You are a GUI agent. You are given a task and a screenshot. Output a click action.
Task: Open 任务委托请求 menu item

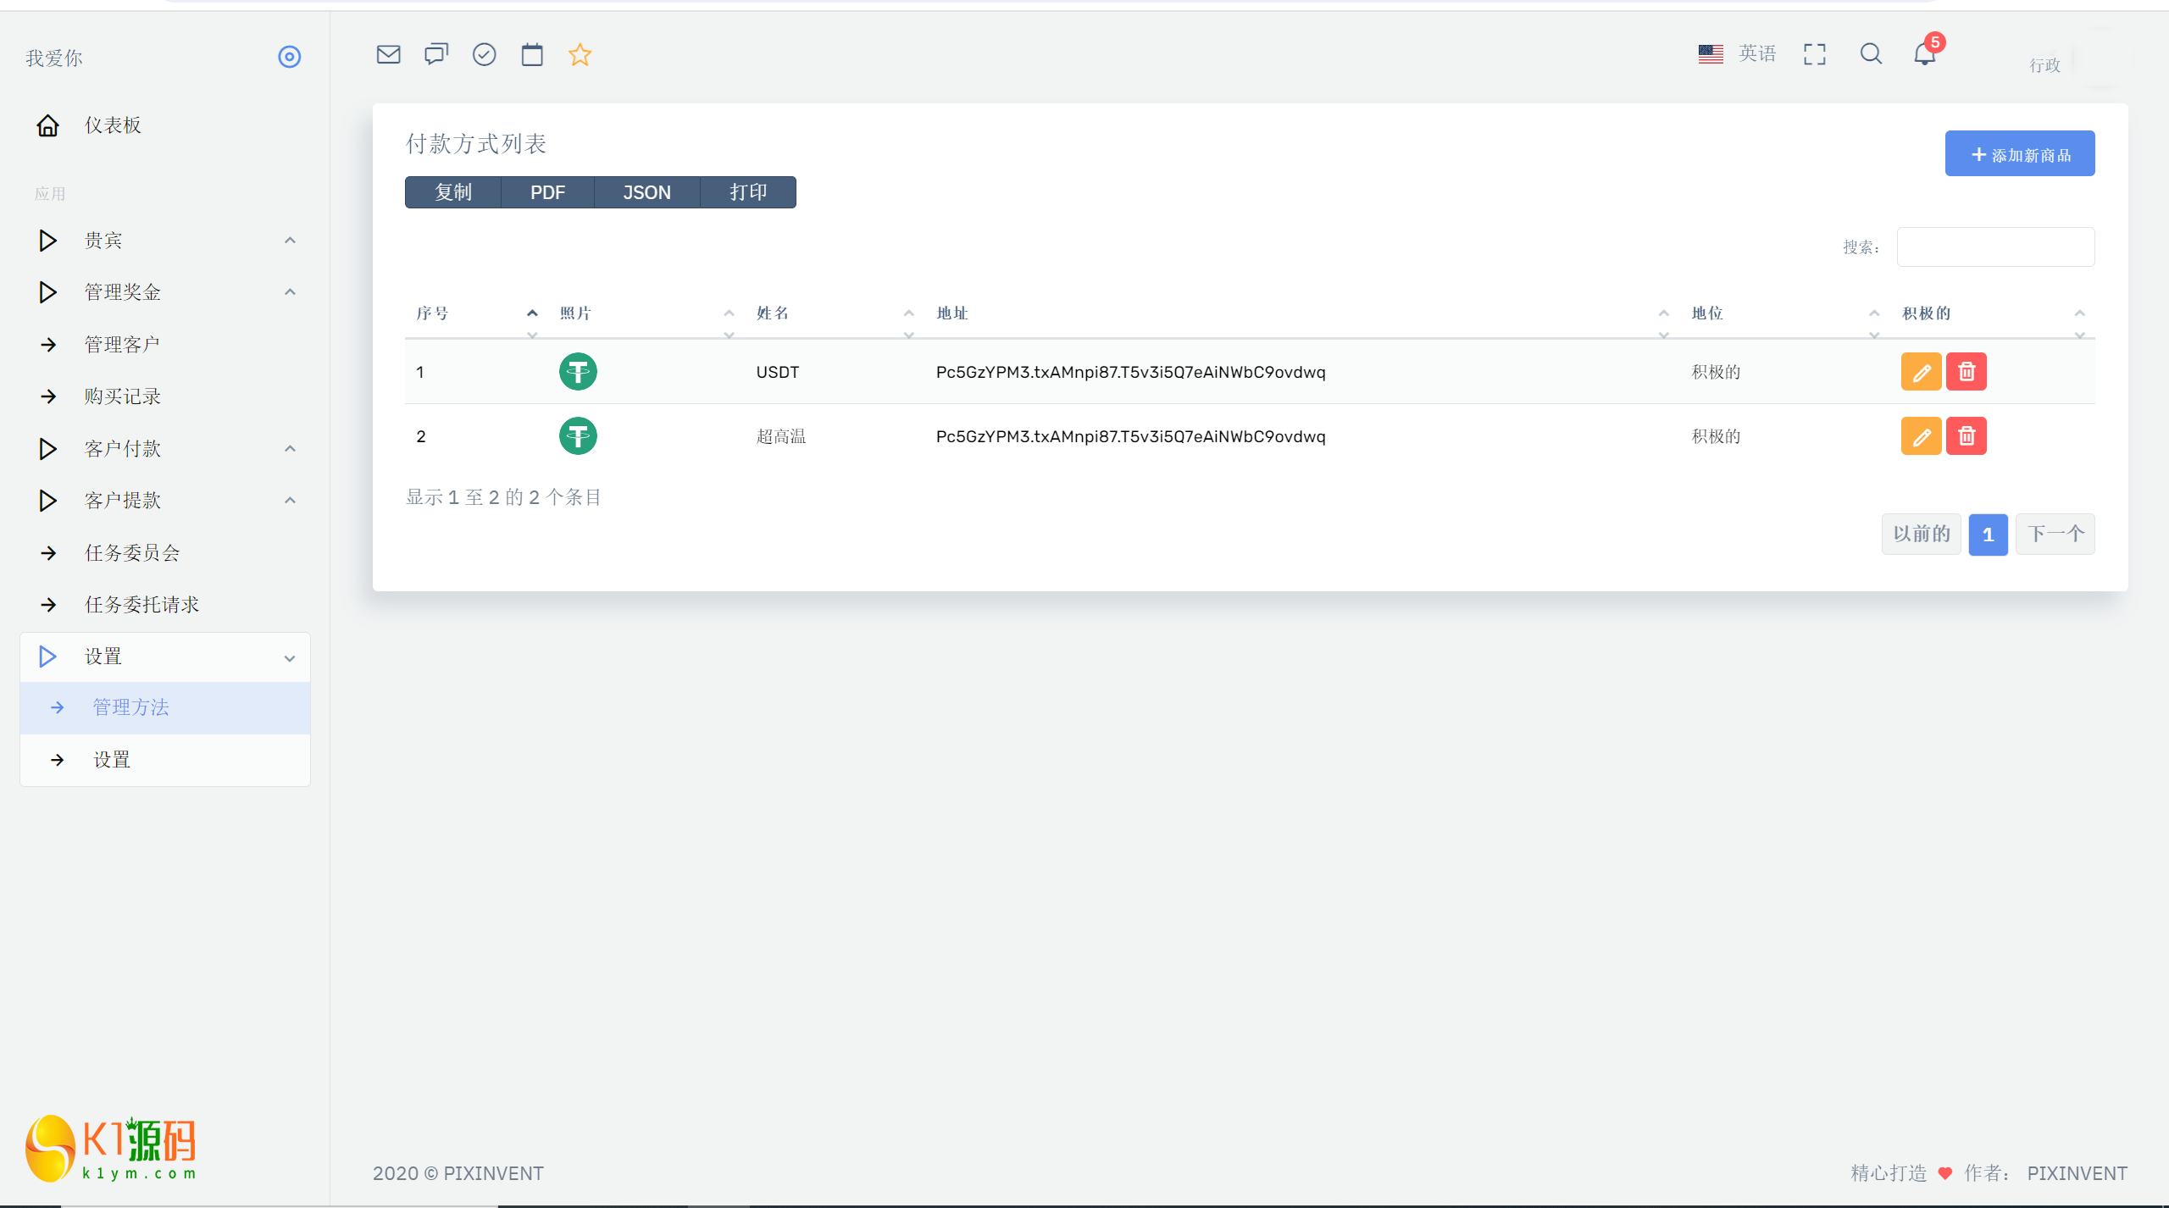pyautogui.click(x=165, y=605)
